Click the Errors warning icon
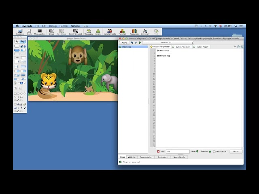The width and height of the screenshot is (259, 194). [98, 32]
